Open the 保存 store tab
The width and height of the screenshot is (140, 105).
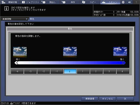(x=70, y=2)
